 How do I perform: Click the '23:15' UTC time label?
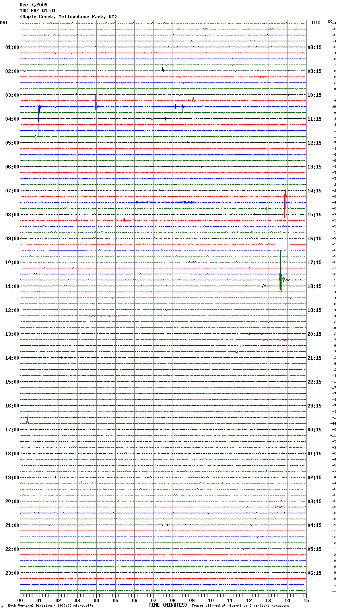coord(315,406)
